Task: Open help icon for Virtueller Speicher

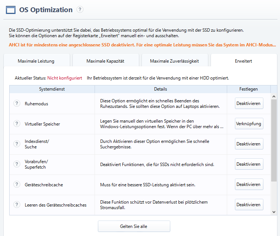Action: click(17, 124)
